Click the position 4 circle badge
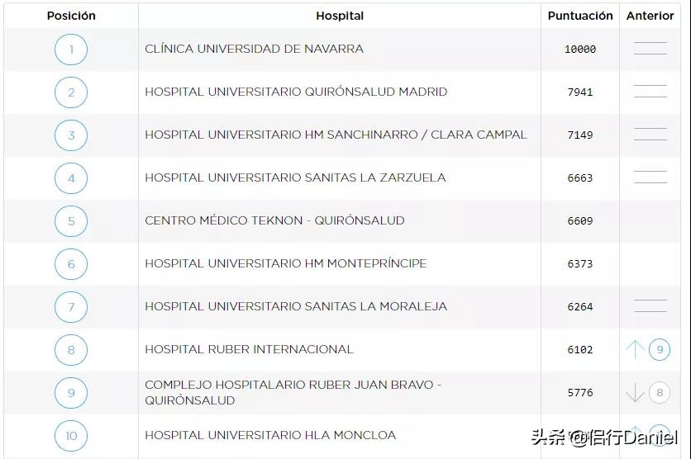Viewport: 691px width, 459px height. click(71, 178)
